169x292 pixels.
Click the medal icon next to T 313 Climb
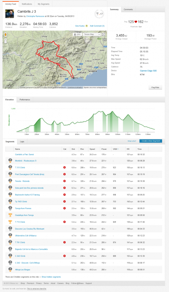(10, 167)
